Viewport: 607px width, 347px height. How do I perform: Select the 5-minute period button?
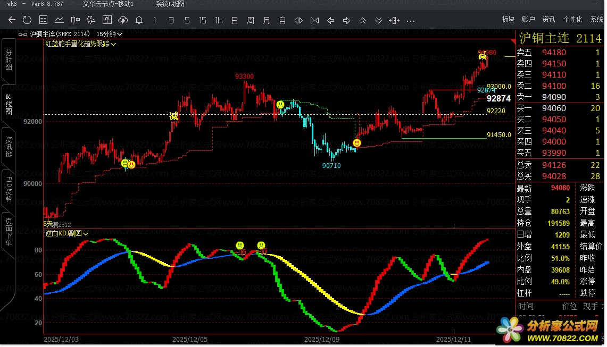pos(187,20)
